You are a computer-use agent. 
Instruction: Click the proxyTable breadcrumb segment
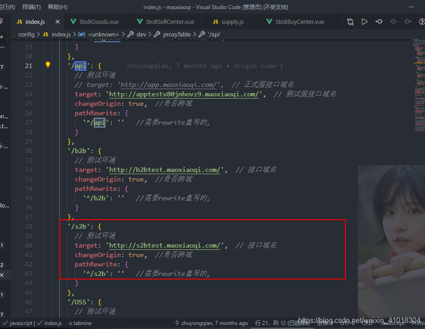click(x=172, y=35)
